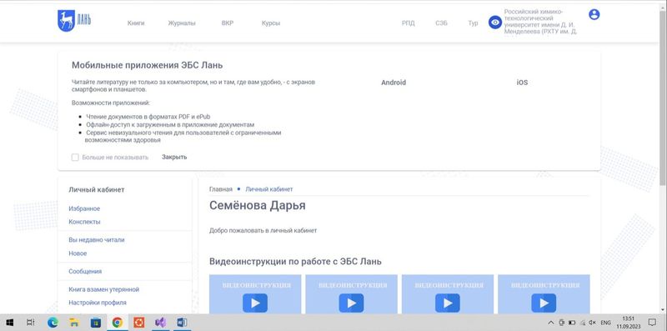Image resolution: width=667 pixels, height=331 pixels.
Task: Open Книга взамен утерянной
Action: click(x=103, y=289)
